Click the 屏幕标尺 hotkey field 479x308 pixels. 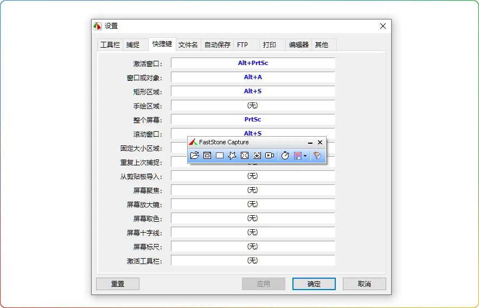(x=253, y=246)
